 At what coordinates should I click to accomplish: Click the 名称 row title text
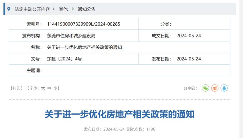click(84, 47)
